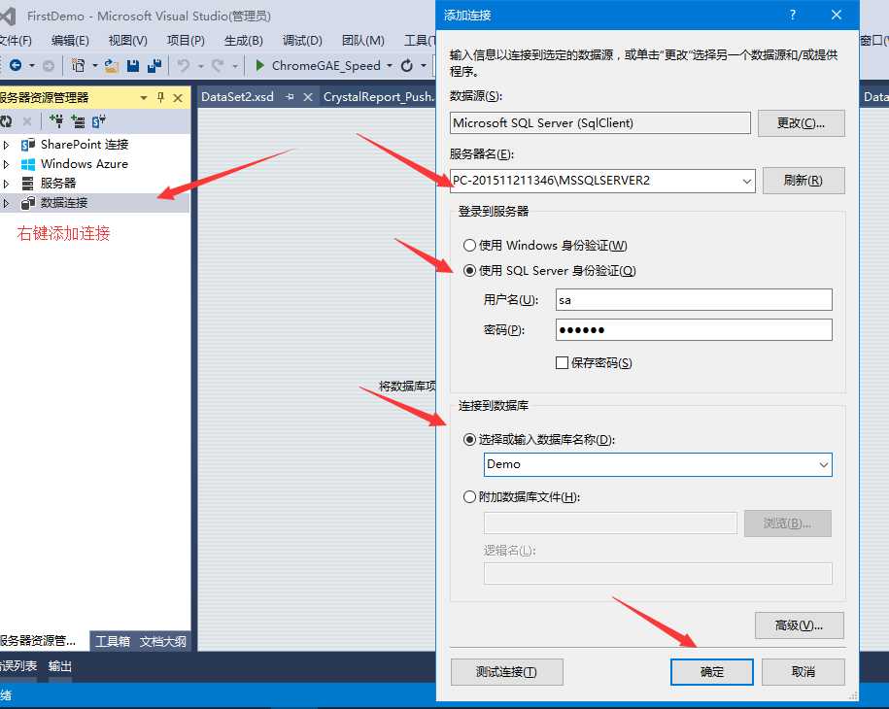Screen dimensions: 889x709
Task: Click the greyed delete X in Server Explorer toolbar
Action: tap(26, 120)
